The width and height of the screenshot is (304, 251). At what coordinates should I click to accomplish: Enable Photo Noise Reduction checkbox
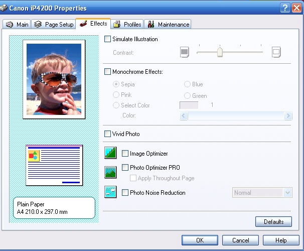[x=125, y=193]
